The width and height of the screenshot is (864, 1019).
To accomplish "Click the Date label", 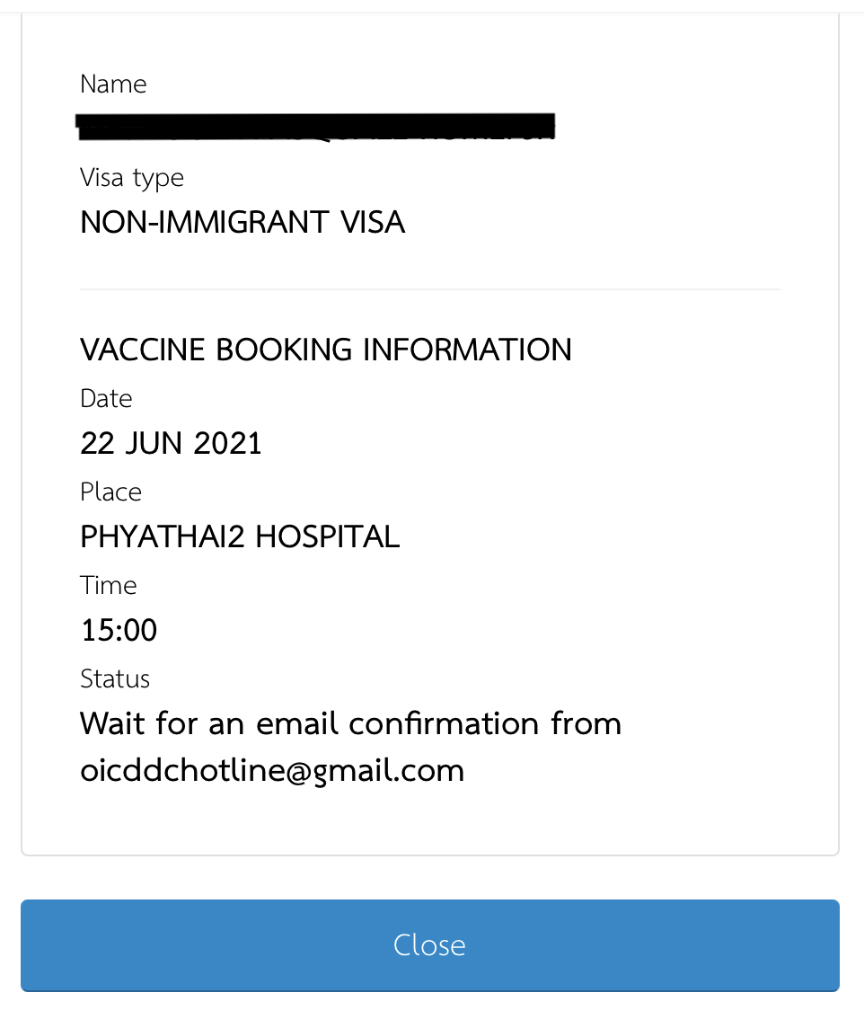I will pos(106,399).
